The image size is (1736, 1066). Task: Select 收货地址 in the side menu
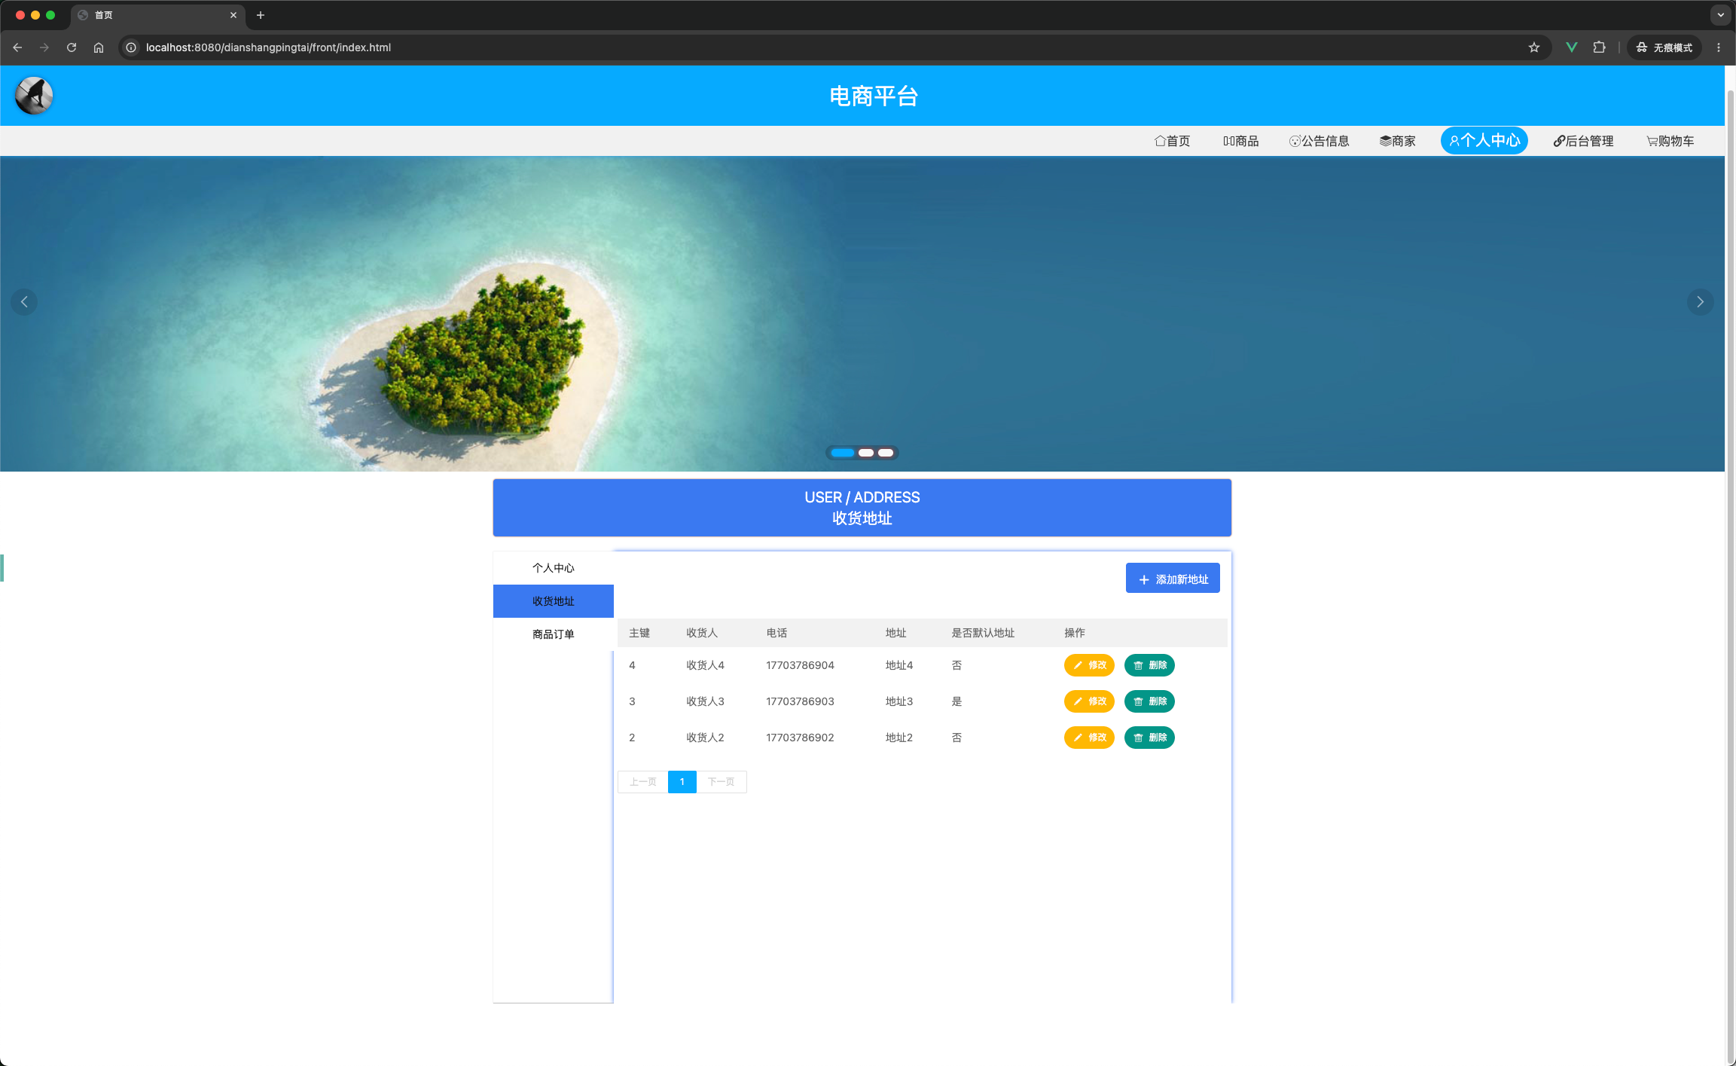[x=554, y=601]
